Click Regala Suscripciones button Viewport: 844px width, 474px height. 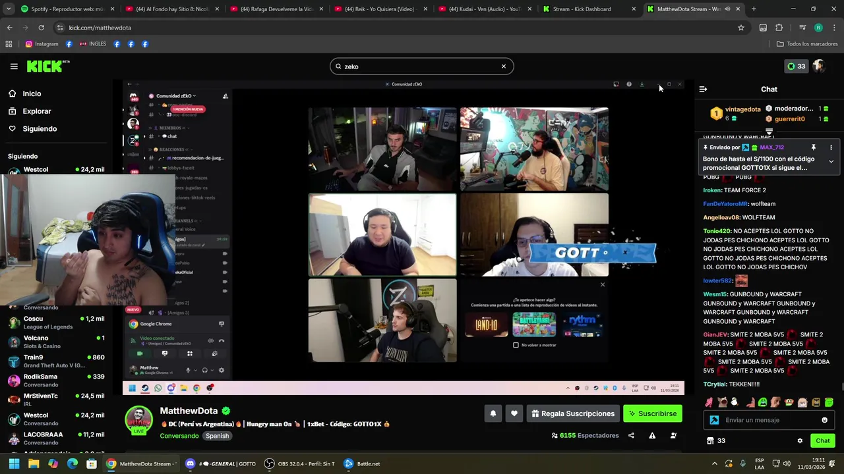click(573, 413)
